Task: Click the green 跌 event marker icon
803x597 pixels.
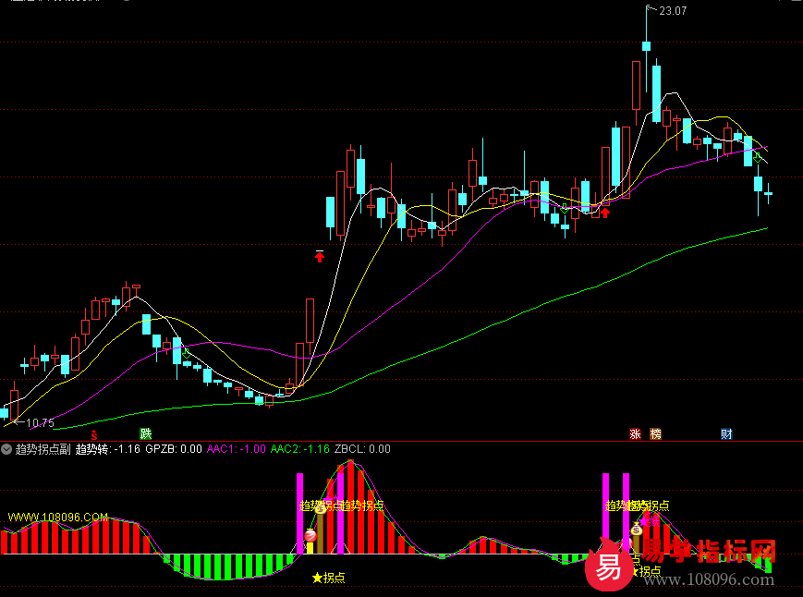Action: click(145, 433)
